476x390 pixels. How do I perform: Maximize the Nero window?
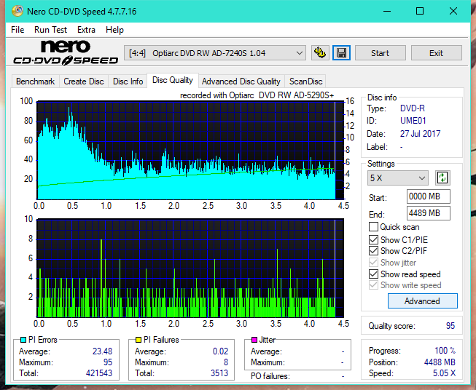pyautogui.click(x=420, y=11)
